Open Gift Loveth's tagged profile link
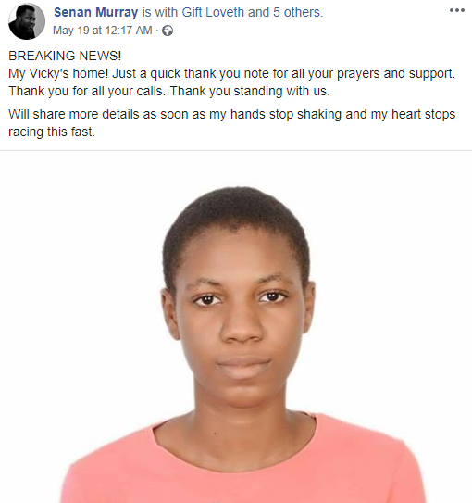The height and width of the screenshot is (503, 472). [213, 12]
